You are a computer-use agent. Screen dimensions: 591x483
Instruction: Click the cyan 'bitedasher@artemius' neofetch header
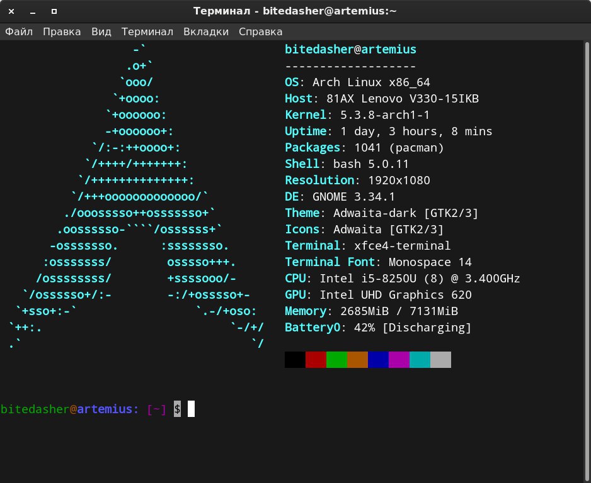(350, 49)
